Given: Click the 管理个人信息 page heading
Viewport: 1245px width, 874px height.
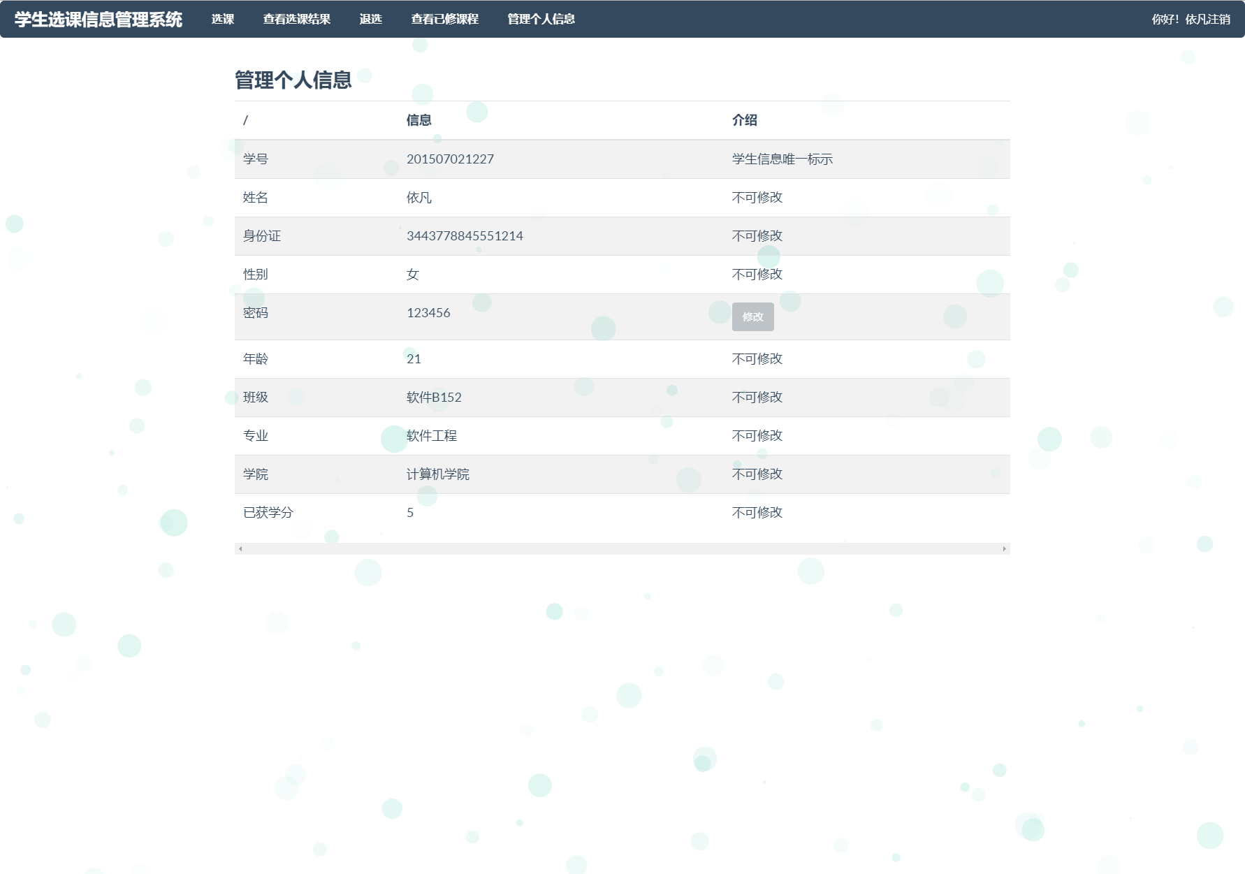Looking at the screenshot, I should pos(293,79).
